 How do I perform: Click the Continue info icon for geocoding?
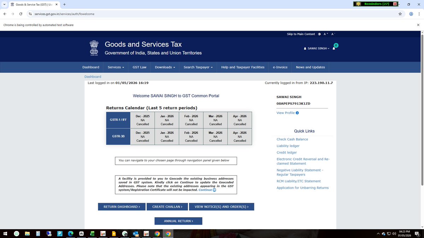coord(214,190)
